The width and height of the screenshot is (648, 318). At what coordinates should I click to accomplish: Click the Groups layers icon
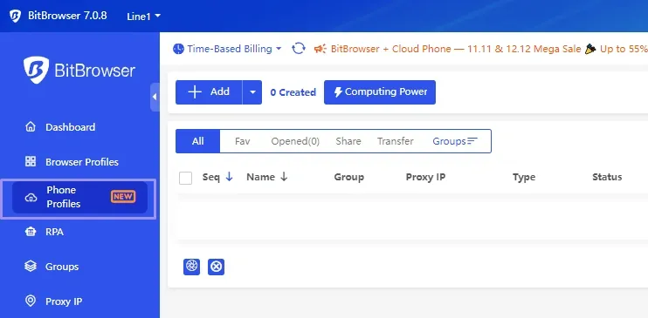pyautogui.click(x=31, y=267)
